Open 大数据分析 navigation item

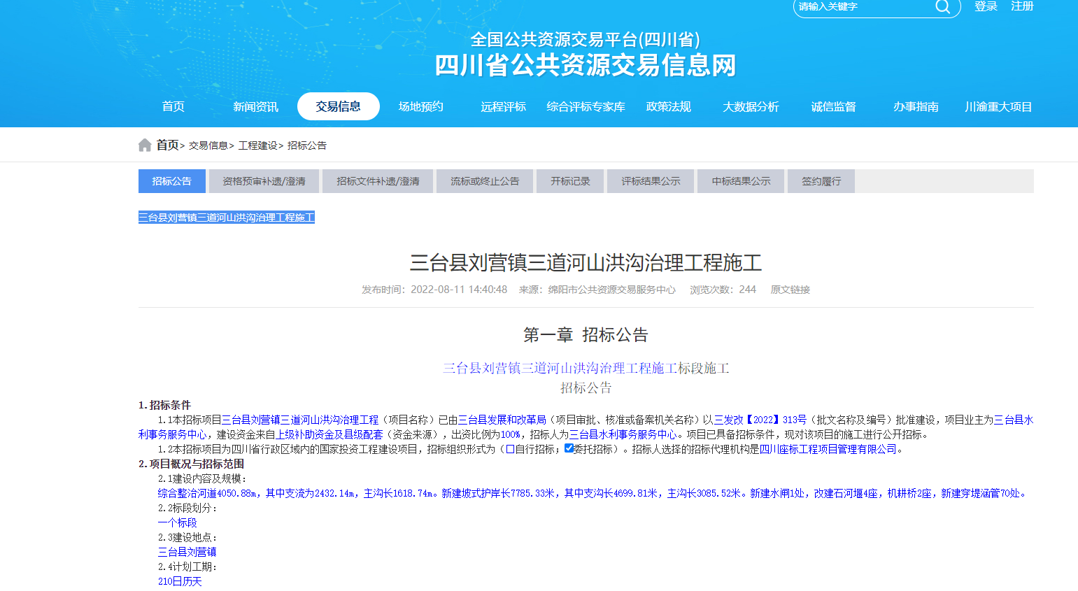point(751,106)
